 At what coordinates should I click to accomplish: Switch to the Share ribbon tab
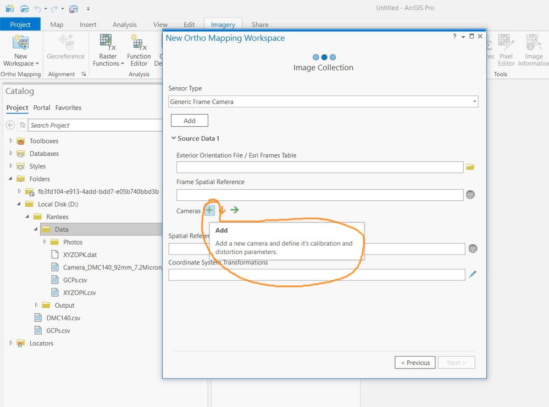[260, 25]
